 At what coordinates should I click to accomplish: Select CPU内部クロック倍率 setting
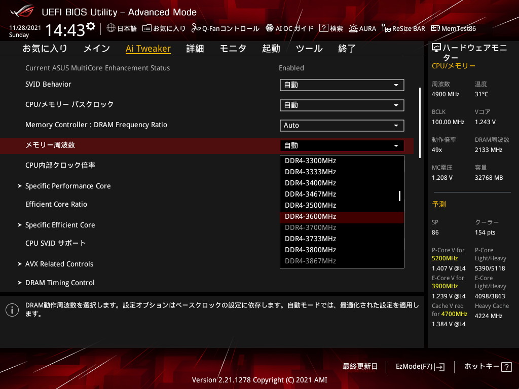tap(60, 166)
